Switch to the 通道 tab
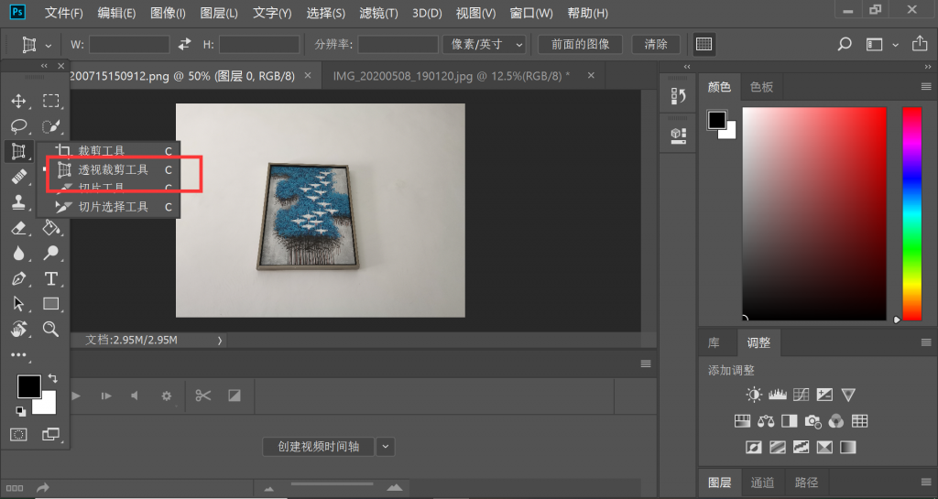The width and height of the screenshot is (938, 499). (x=762, y=483)
